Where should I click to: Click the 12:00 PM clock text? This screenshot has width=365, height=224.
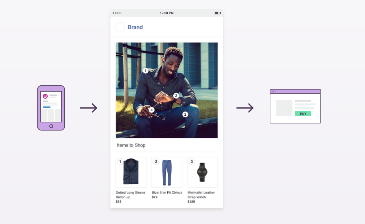167,13
